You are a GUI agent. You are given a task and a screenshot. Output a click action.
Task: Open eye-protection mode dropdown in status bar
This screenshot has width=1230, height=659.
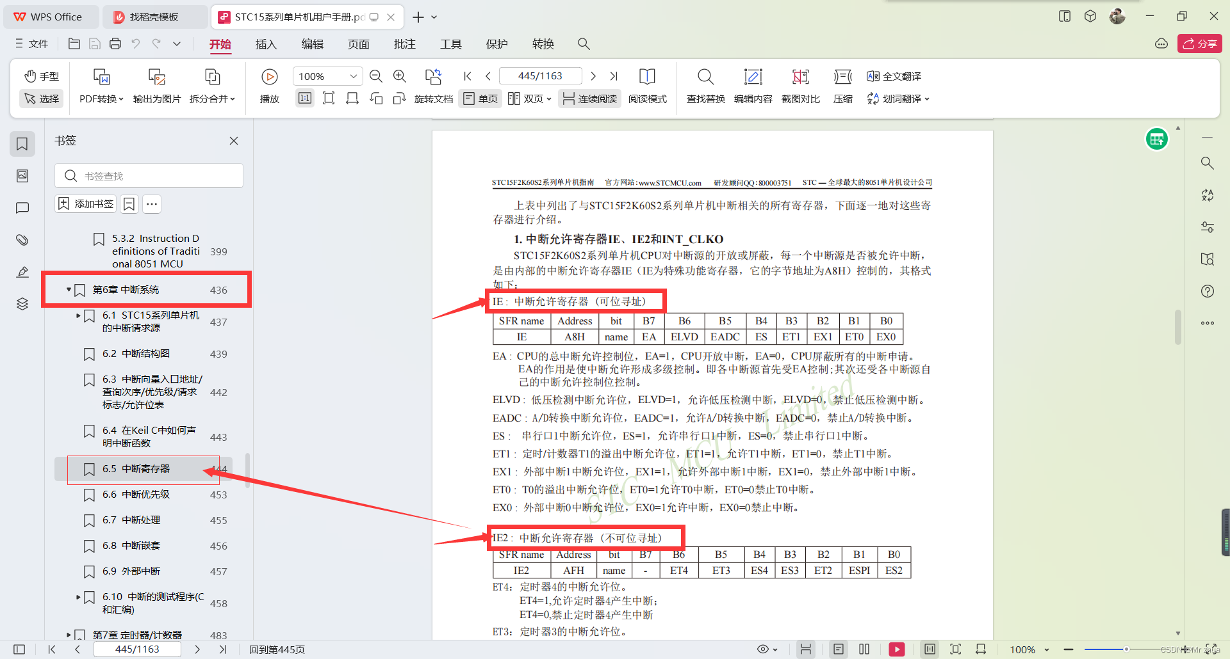(x=767, y=649)
